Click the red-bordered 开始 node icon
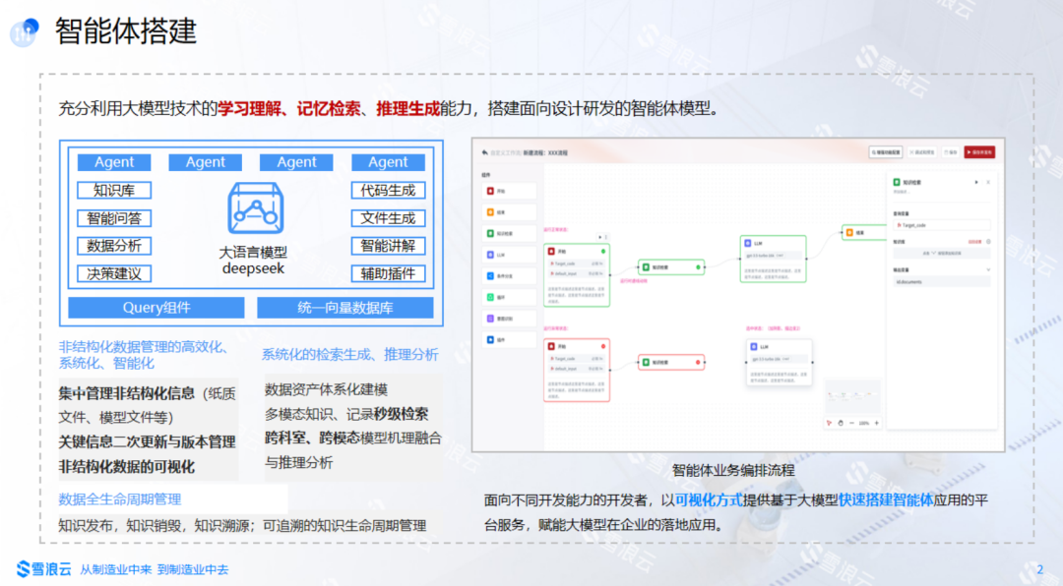Viewport: 1063px width, 586px height. point(552,346)
